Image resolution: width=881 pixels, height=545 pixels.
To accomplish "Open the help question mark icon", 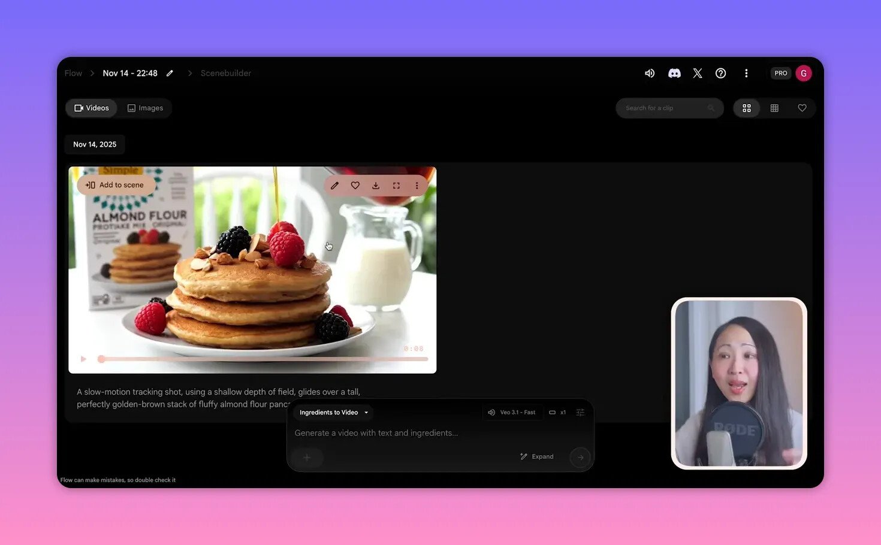I will (x=720, y=73).
